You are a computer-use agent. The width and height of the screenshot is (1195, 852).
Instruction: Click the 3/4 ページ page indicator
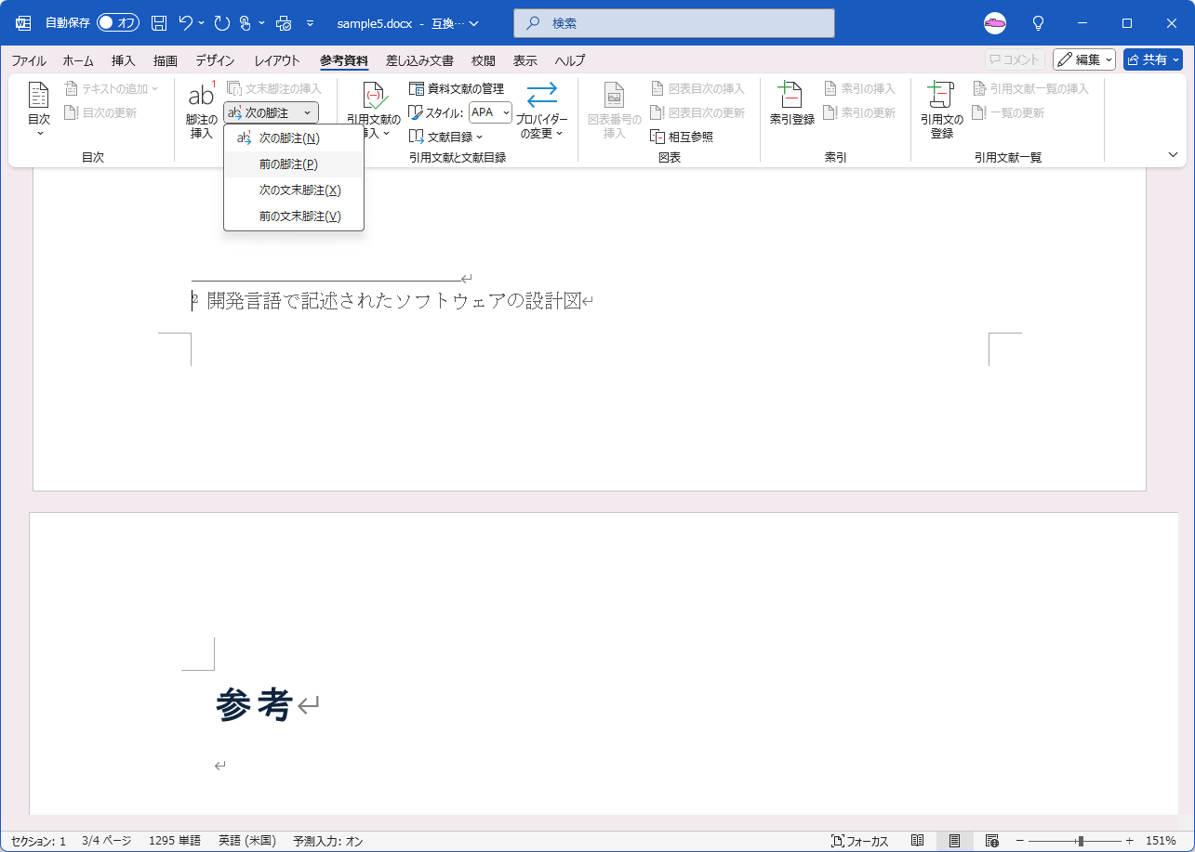[107, 841]
